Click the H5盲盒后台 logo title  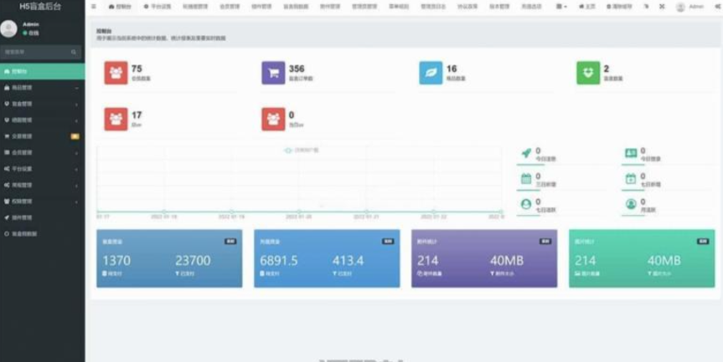pos(40,7)
